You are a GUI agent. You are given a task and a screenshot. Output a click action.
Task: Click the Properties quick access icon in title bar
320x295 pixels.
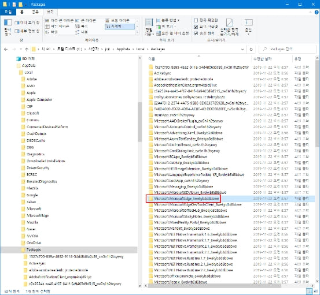coord(14,4)
